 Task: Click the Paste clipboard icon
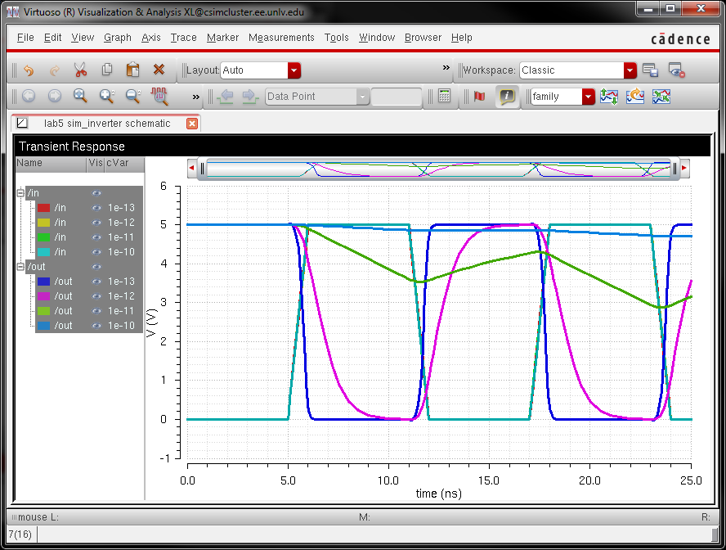132,70
